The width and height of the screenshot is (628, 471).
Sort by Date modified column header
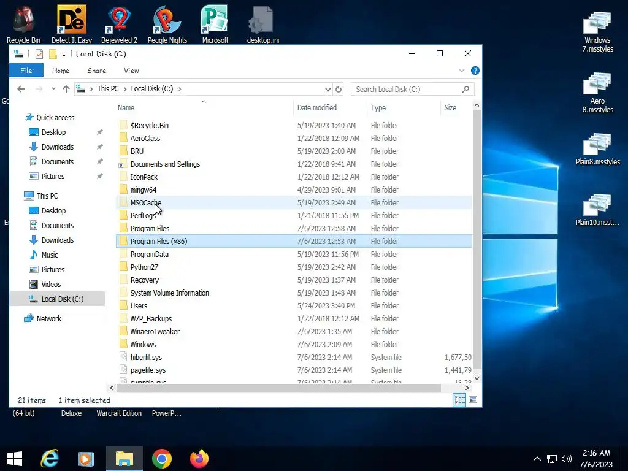pos(330,107)
